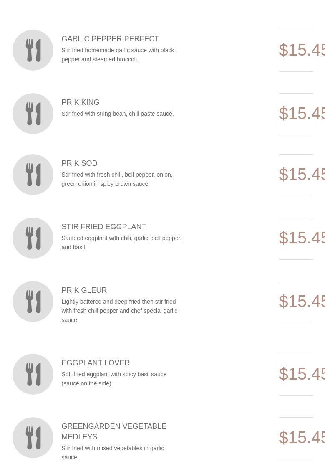Click the fork-knife icon next to Prik Gleur

pyautogui.click(x=33, y=302)
